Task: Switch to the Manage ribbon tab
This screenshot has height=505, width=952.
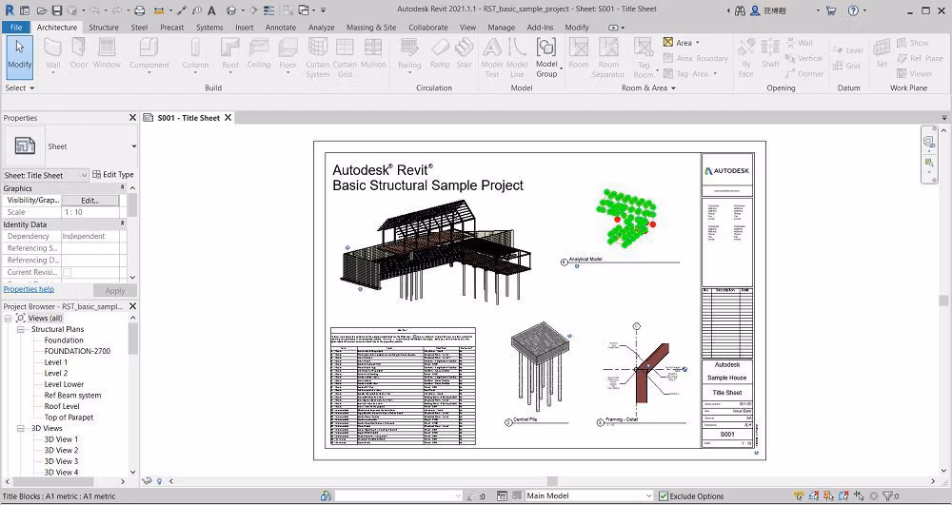Action: click(x=502, y=28)
